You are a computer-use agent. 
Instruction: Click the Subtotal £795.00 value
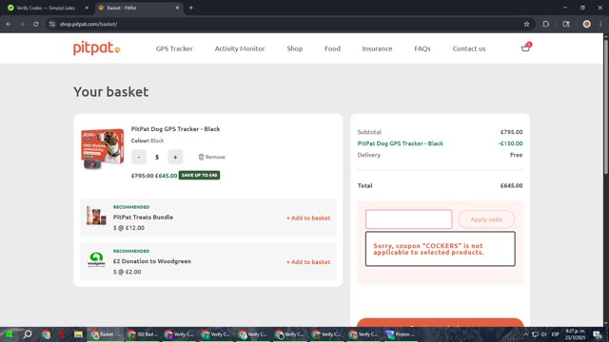click(x=511, y=132)
